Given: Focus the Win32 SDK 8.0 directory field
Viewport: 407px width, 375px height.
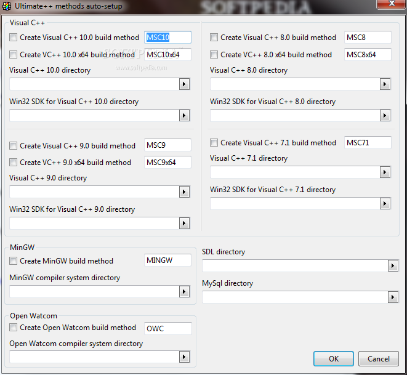Looking at the screenshot, I should click(x=295, y=116).
